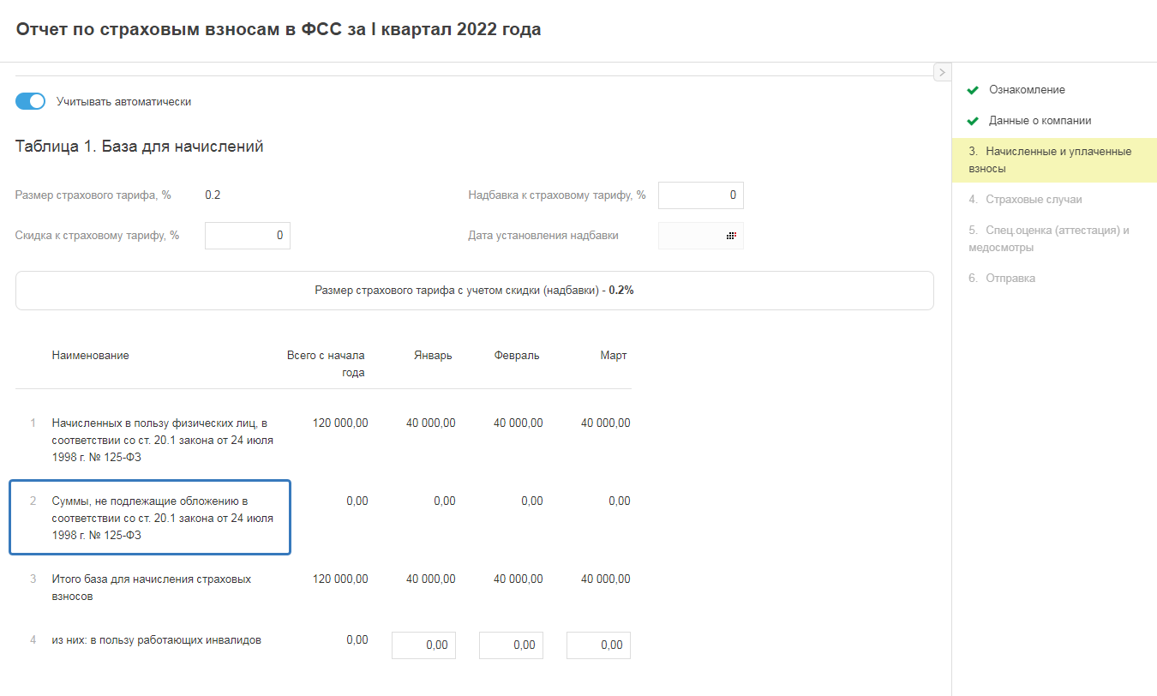The image size is (1157, 696).
Task: Select row label Итого база для начисления страховых взносов
Action: point(152,588)
